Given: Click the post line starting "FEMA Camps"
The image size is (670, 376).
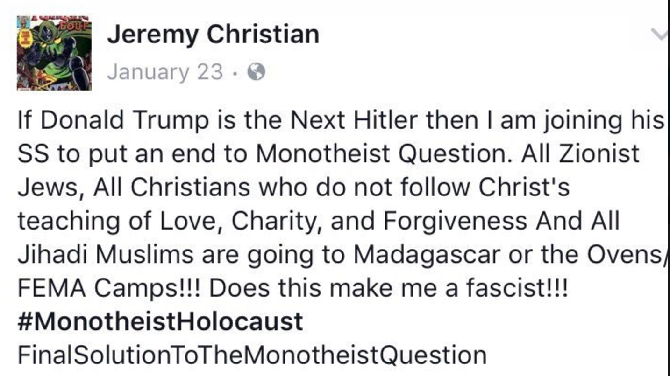Looking at the screenshot, I should pyautogui.click(x=292, y=288).
